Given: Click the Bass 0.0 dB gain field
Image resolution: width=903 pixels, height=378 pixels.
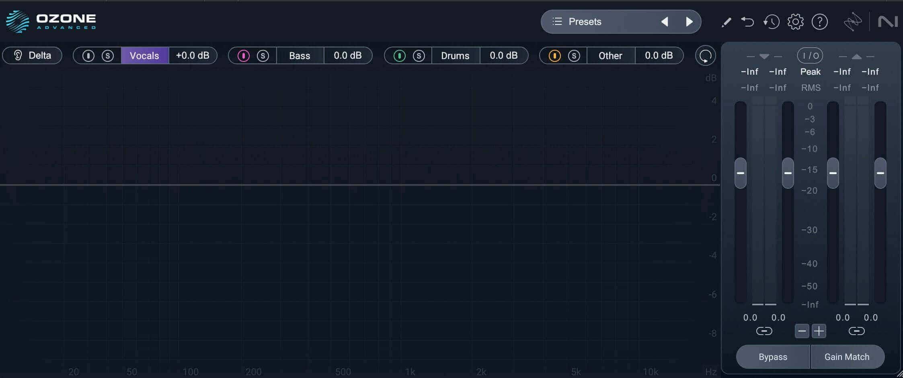Looking at the screenshot, I should coord(348,55).
